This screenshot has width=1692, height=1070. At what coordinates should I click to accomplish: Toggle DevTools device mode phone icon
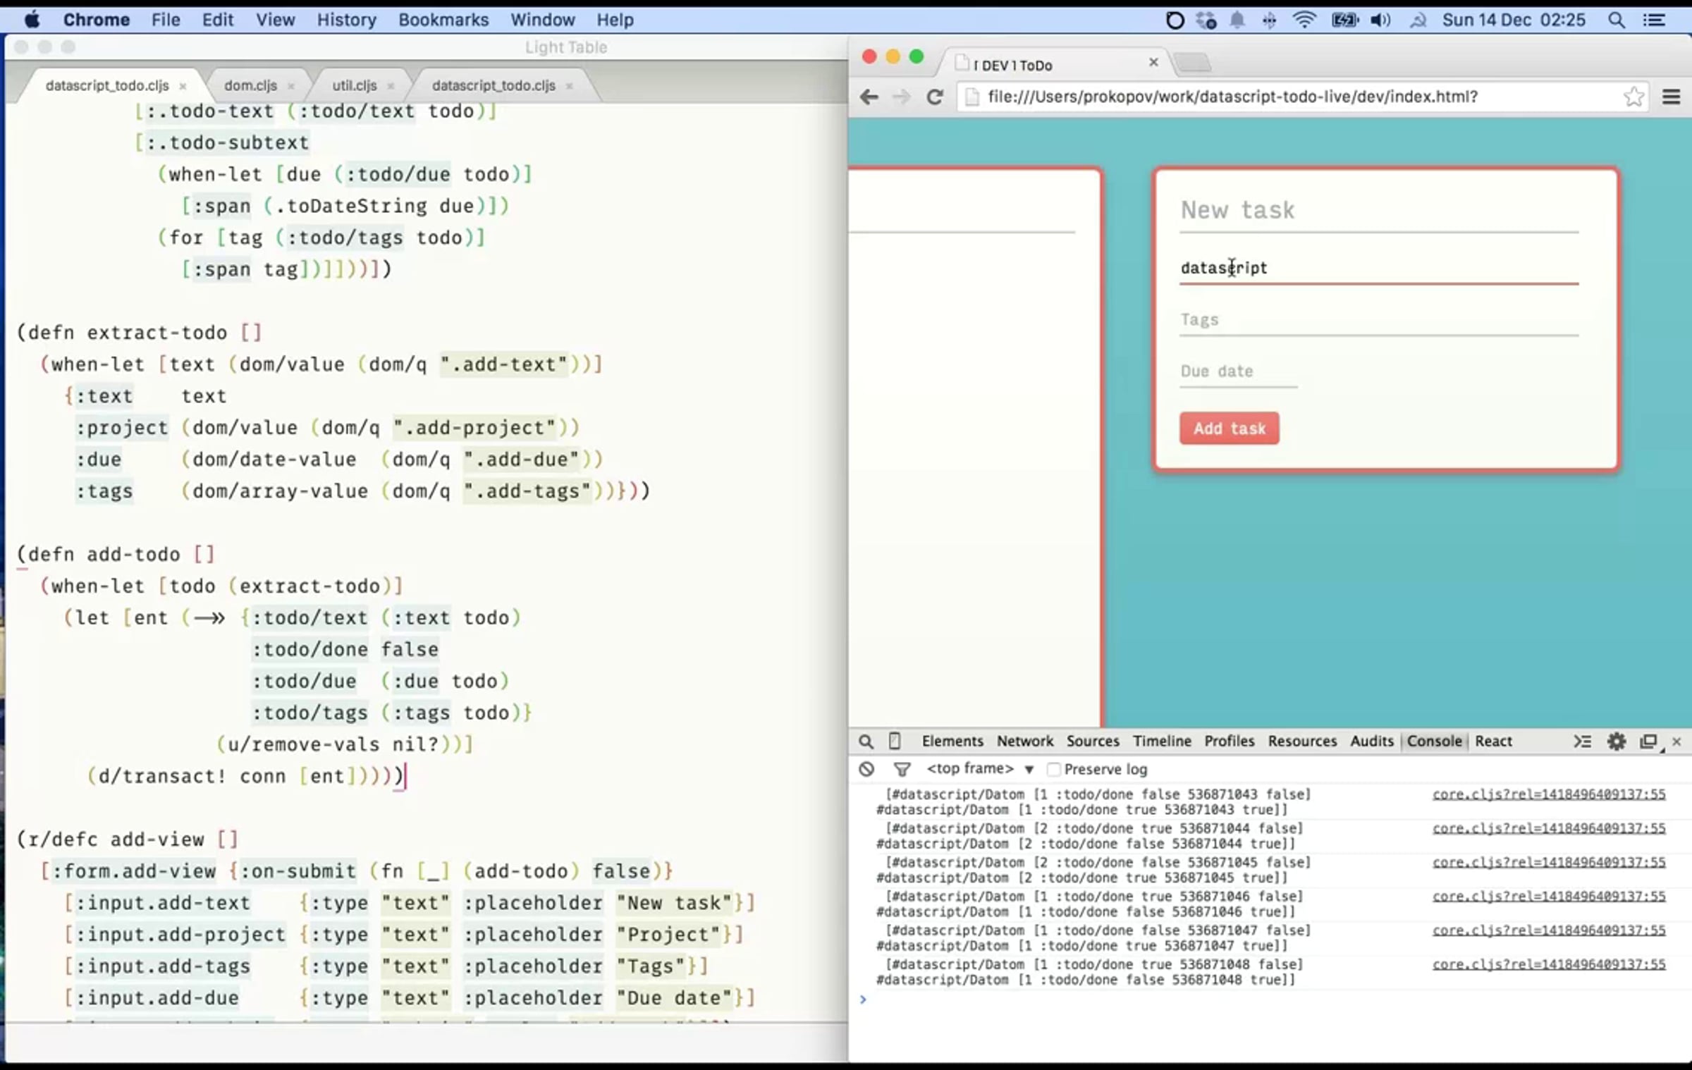895,742
